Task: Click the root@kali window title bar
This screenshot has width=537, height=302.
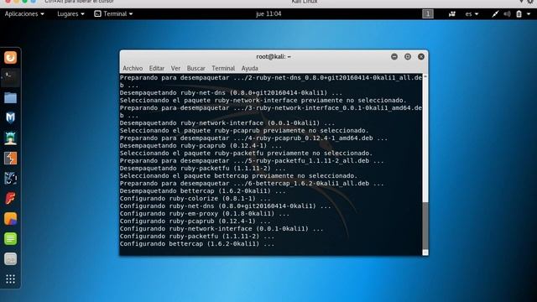Action: pyautogui.click(x=274, y=56)
